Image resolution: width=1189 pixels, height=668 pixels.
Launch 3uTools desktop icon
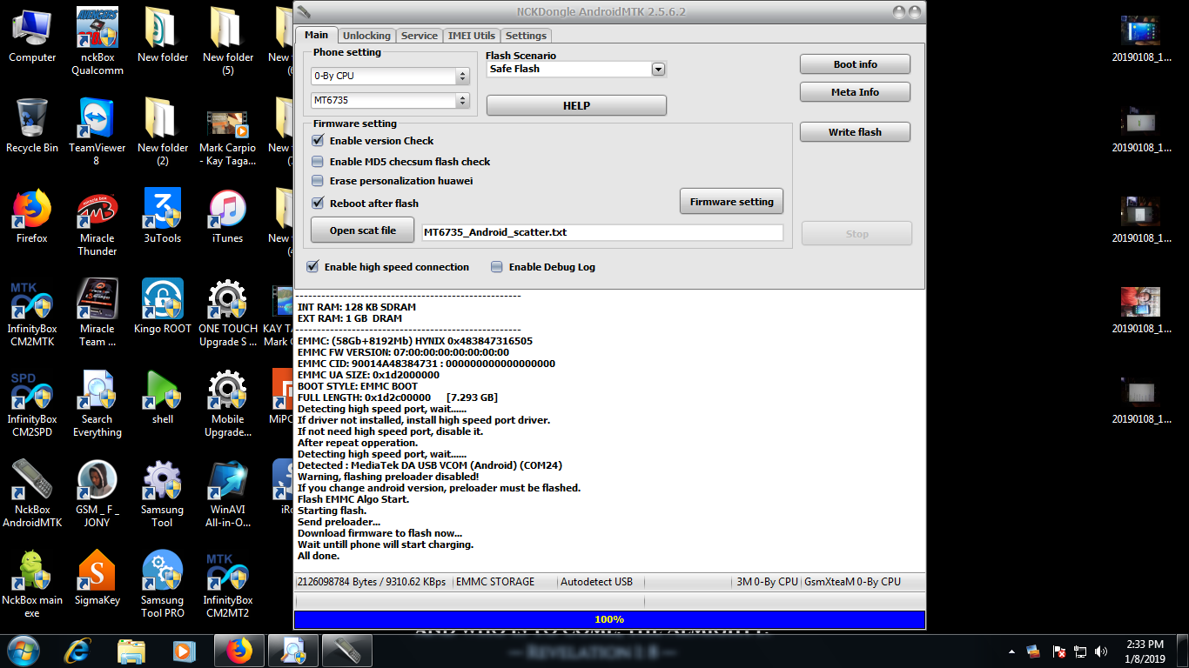click(x=163, y=216)
